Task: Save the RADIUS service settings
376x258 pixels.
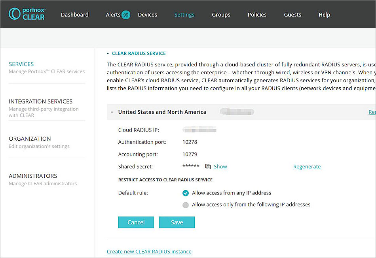Action: point(177,222)
